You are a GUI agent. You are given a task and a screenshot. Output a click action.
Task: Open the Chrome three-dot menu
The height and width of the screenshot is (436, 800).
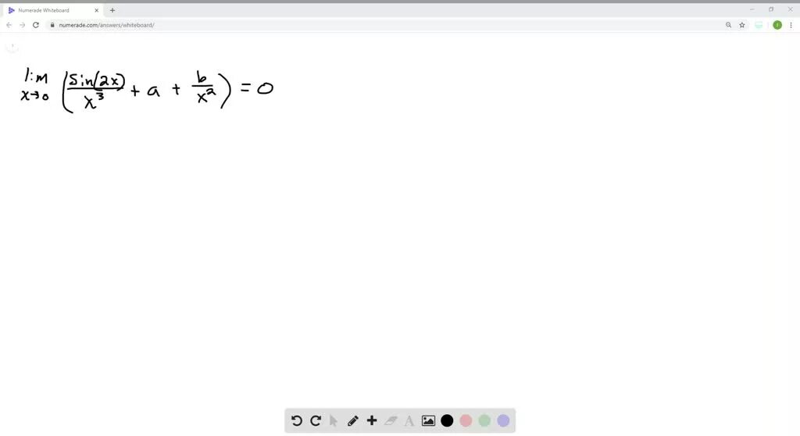coord(791,25)
